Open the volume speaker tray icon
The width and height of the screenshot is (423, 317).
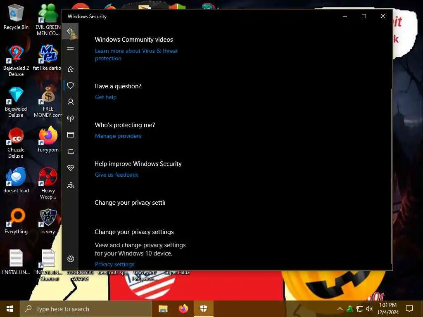tap(369, 309)
